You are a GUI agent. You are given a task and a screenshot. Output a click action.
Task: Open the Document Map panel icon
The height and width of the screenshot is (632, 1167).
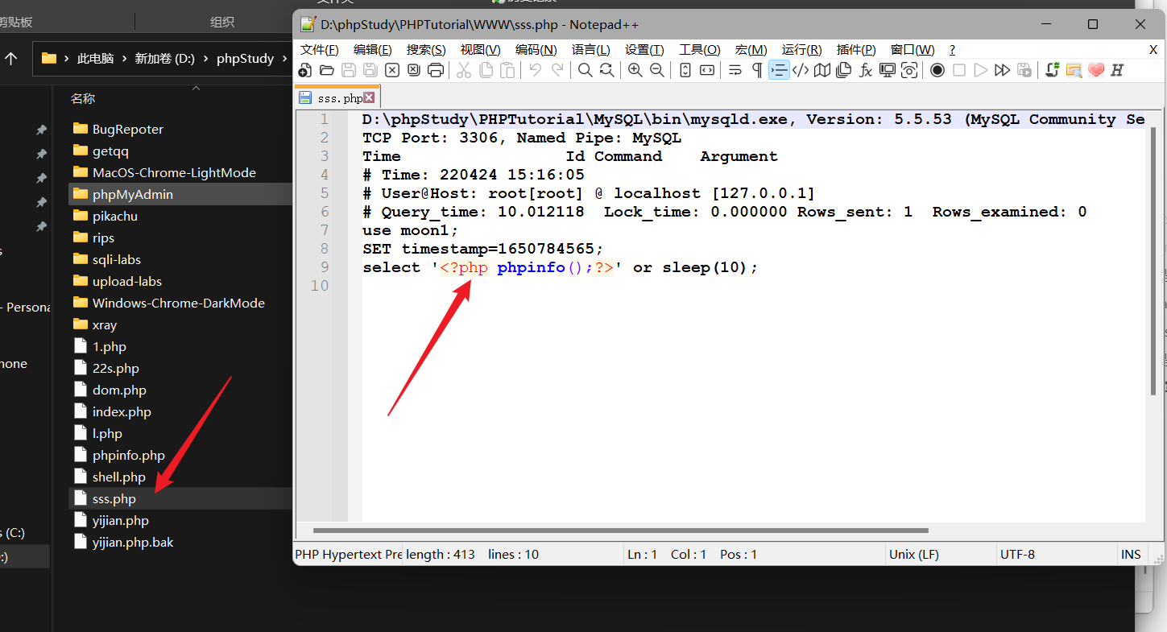point(821,70)
